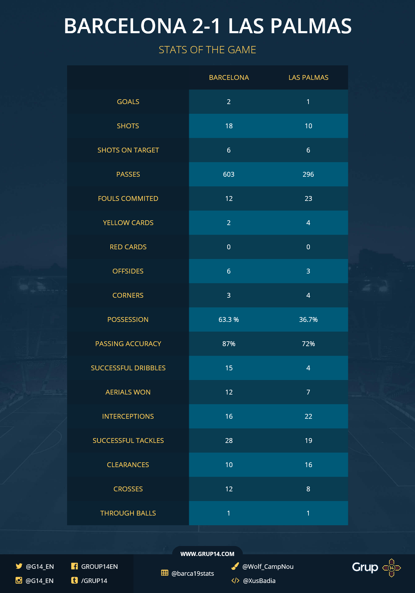Click the THROUGH BALLS row label
This screenshot has height=593, width=415.
[x=128, y=513]
